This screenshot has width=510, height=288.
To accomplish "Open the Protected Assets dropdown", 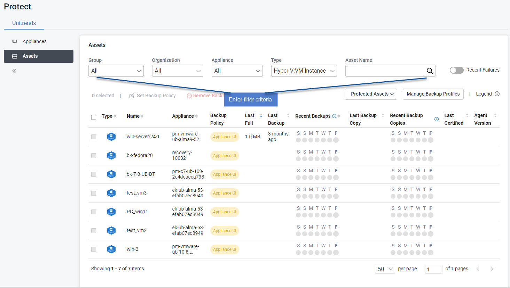I will click(x=371, y=94).
